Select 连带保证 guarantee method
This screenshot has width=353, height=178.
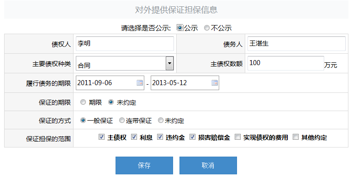122,120
